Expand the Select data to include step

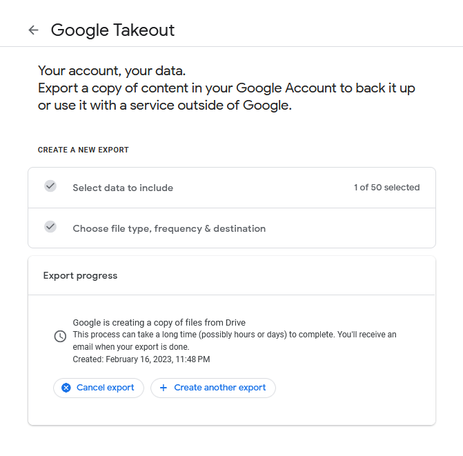click(x=123, y=188)
